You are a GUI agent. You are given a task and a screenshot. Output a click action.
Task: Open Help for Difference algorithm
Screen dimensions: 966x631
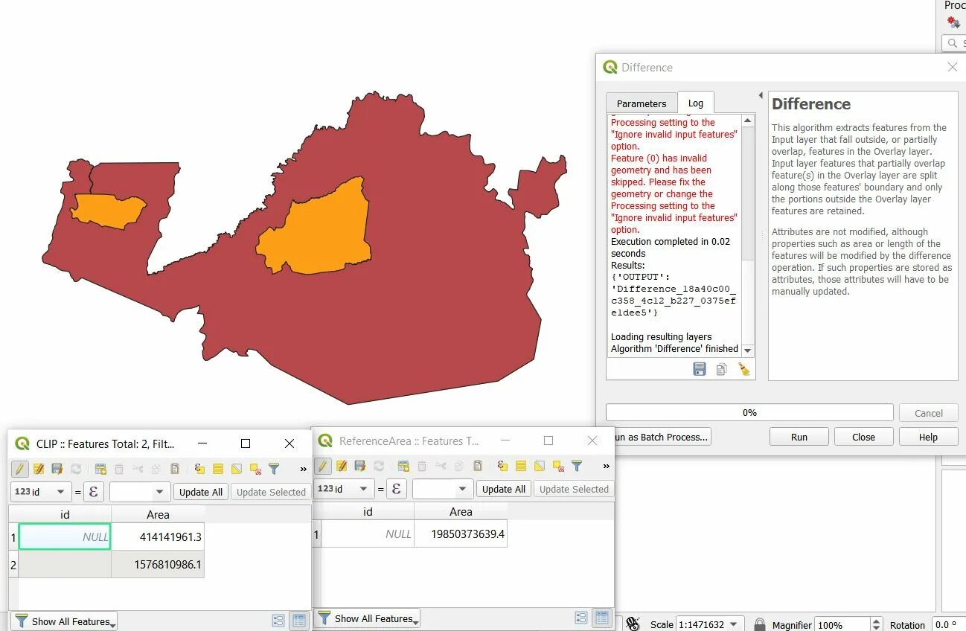pos(928,437)
